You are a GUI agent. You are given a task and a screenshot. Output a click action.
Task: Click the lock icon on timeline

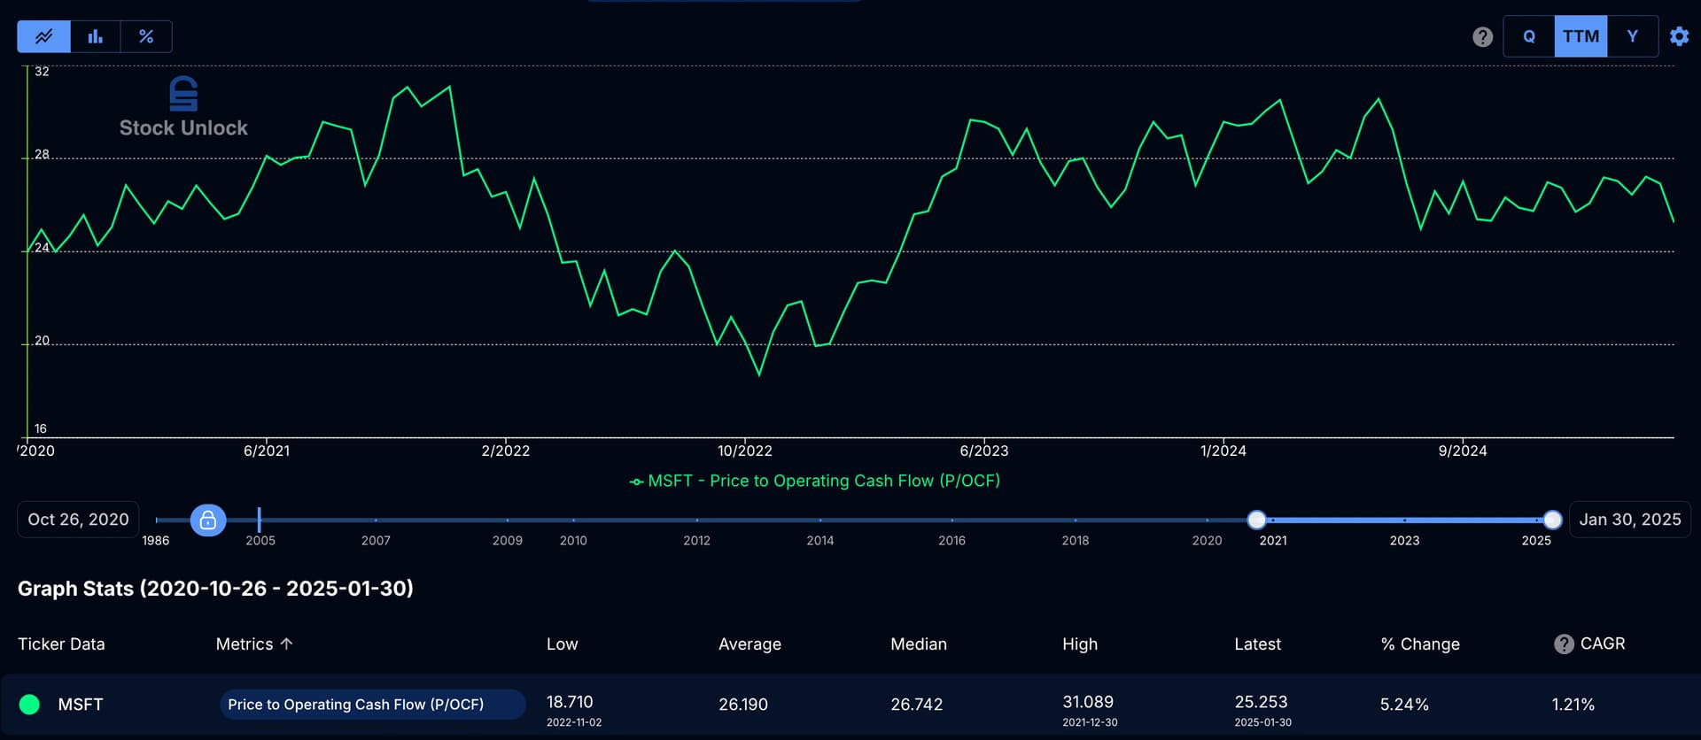tap(208, 520)
